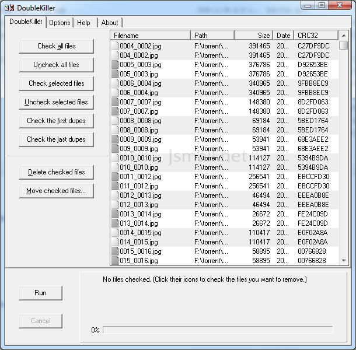Toggle the icon next to 007_0007.jpg
This screenshot has height=350, width=356.
click(115, 111)
